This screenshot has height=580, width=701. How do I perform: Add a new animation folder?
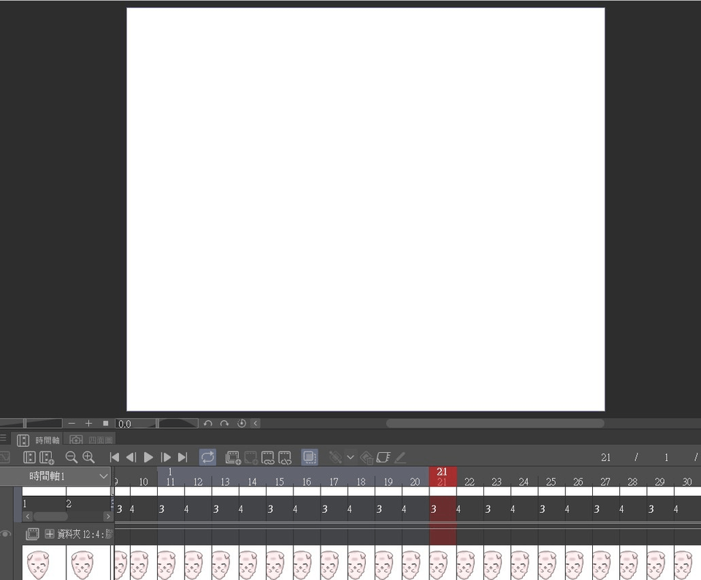pyautogui.click(x=233, y=457)
